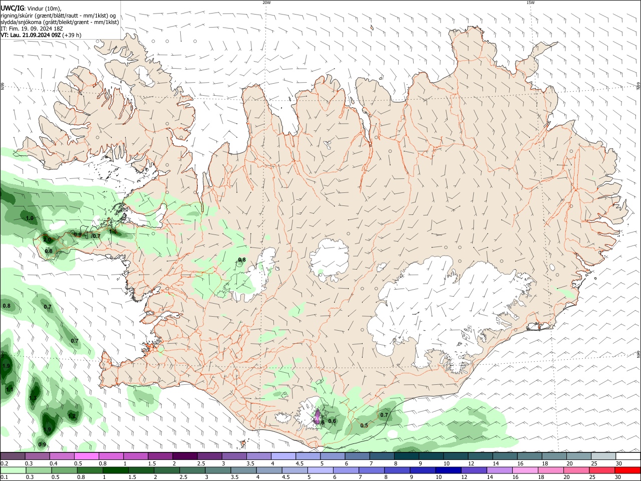The image size is (641, 481).
Task: Click the 15W longitude label
Action: coord(530,3)
